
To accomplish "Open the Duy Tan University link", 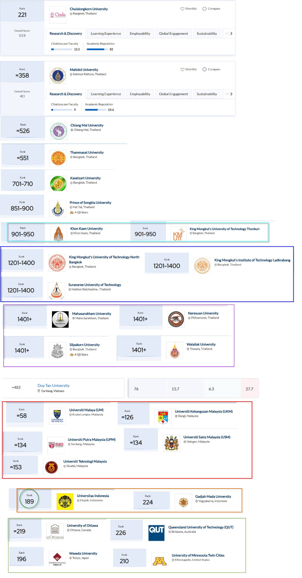I will click(x=54, y=386).
